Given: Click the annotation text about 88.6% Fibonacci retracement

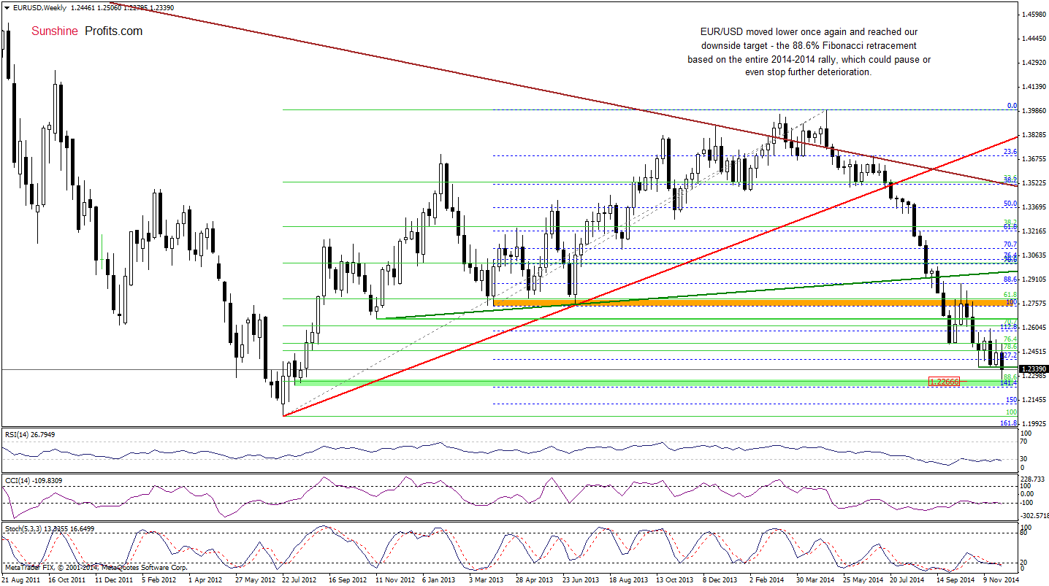Looking at the screenshot, I should (809, 53).
